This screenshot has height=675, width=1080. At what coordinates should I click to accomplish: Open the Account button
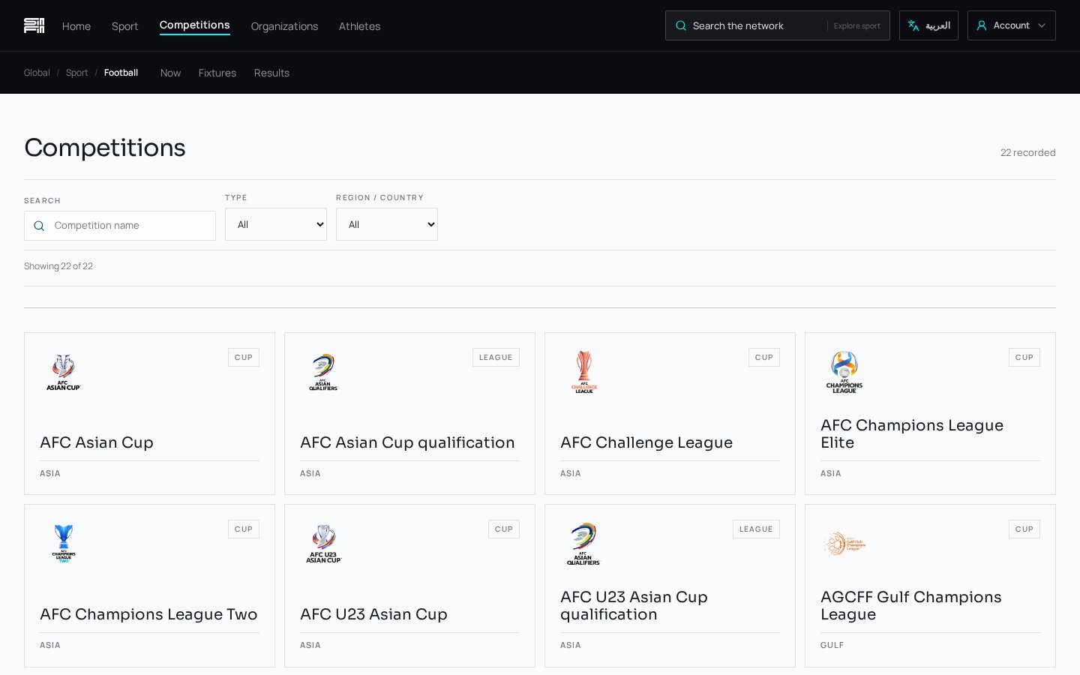point(1012,25)
